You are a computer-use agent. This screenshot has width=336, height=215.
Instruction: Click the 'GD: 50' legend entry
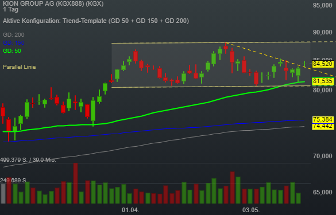pyautogui.click(x=12, y=51)
